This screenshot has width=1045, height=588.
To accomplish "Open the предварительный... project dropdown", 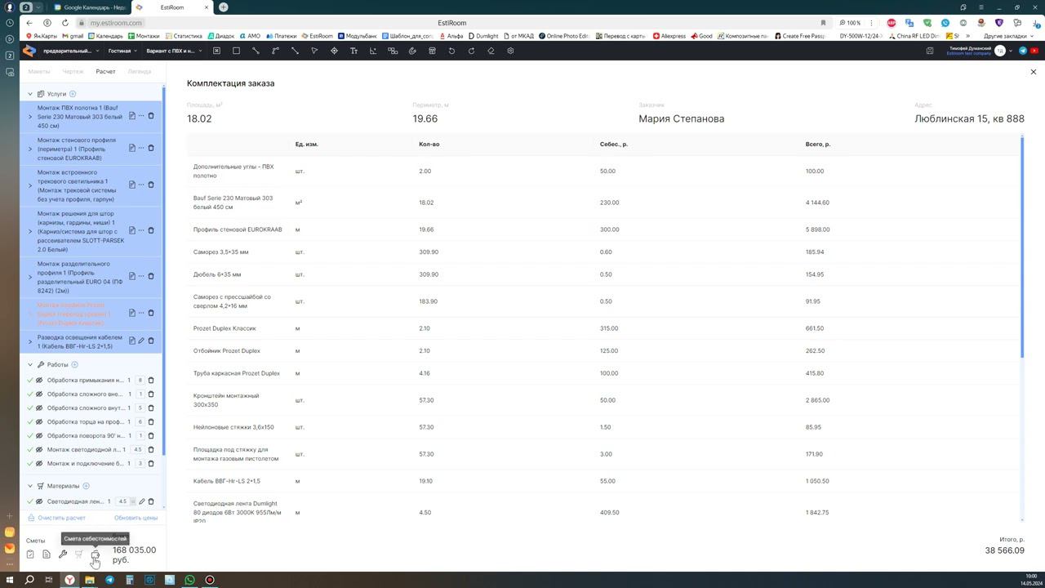I will pos(71,51).
